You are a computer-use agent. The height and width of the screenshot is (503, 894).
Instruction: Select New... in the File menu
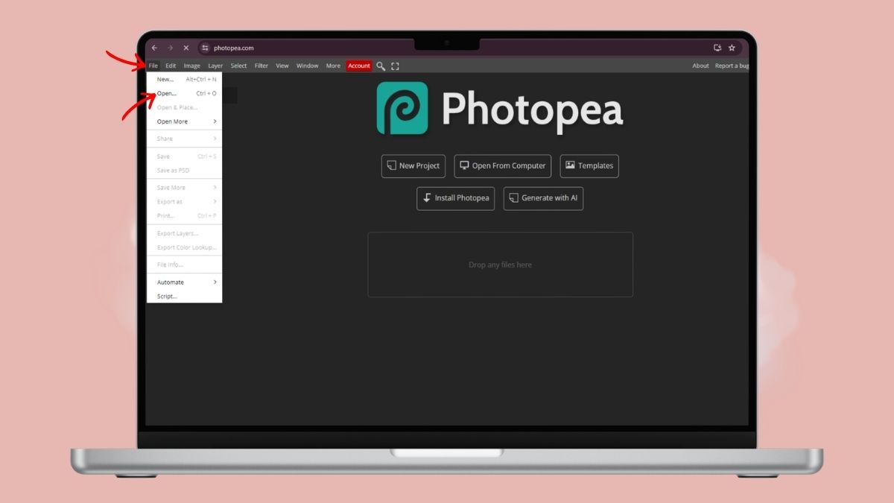pos(165,79)
